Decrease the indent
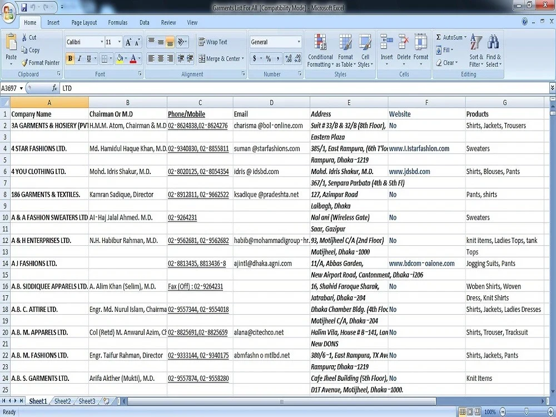Viewport: 556px width, 417px height. coord(181,58)
